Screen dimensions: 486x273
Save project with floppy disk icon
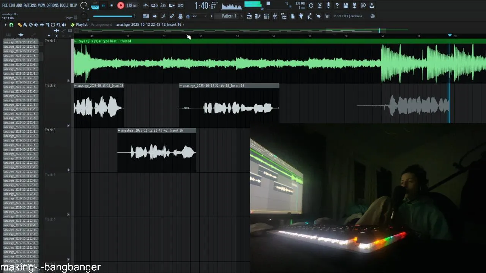pos(346,5)
